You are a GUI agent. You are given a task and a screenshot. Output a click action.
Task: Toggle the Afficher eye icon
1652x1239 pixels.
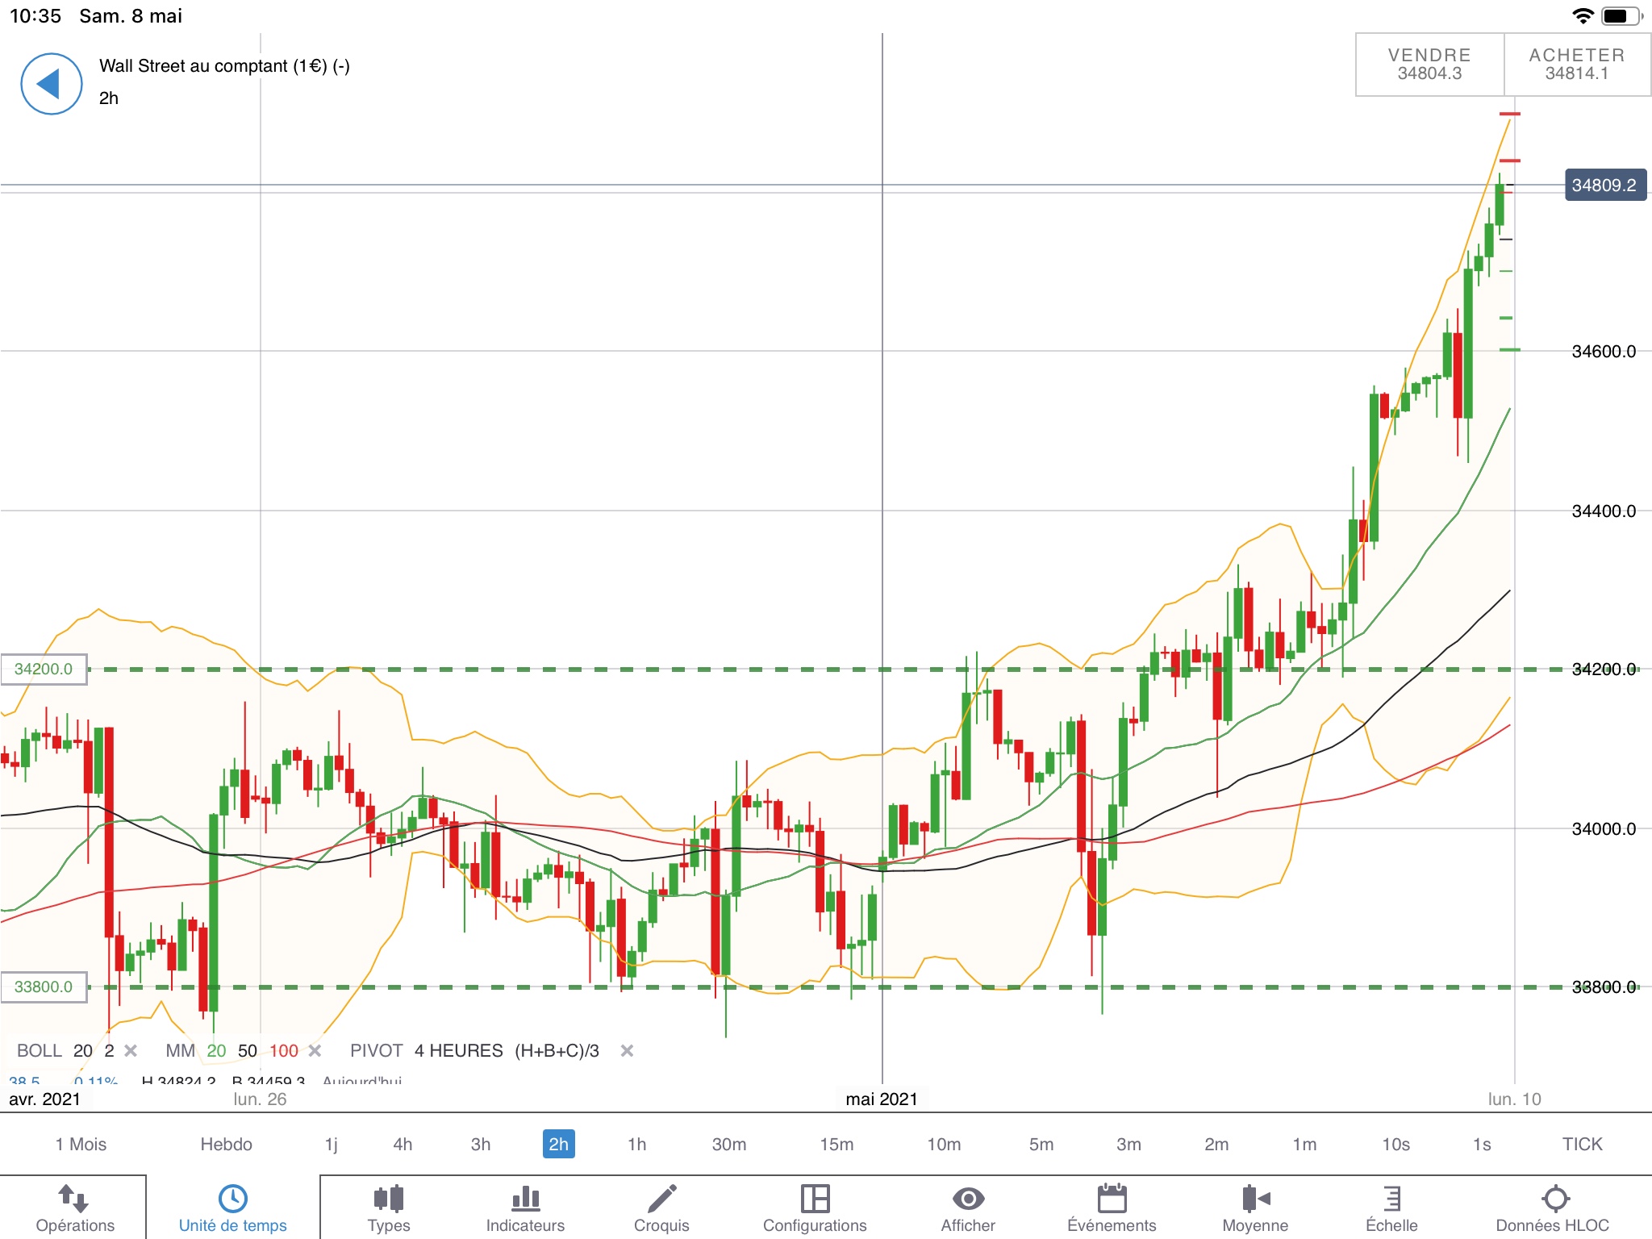point(968,1199)
